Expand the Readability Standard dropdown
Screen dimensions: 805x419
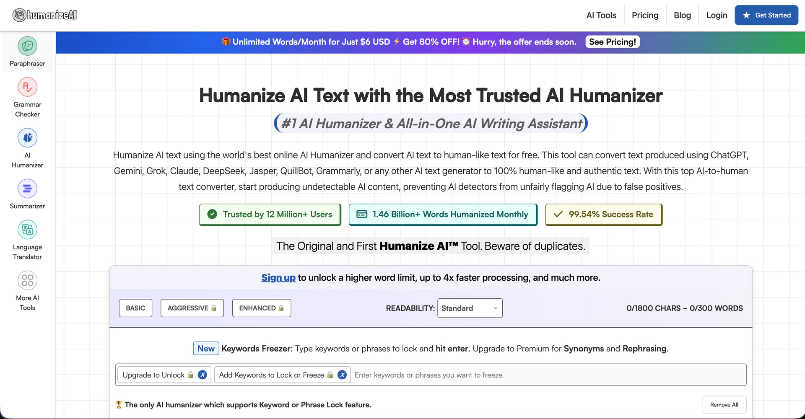pos(470,308)
